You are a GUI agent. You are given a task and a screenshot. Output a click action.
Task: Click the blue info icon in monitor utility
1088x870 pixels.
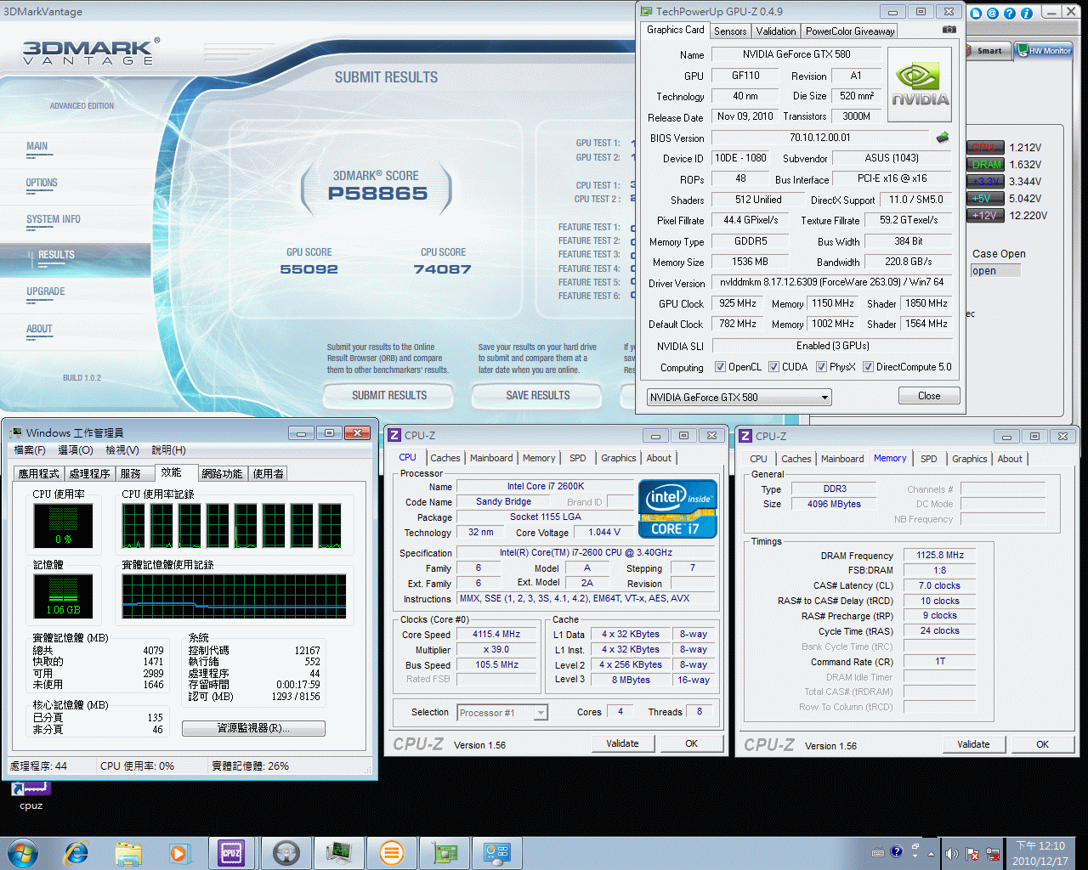pyautogui.click(x=1026, y=13)
